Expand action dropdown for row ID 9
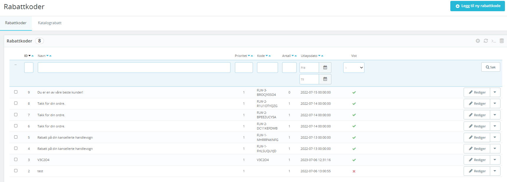The width and height of the screenshot is (507, 182). tap(495, 92)
